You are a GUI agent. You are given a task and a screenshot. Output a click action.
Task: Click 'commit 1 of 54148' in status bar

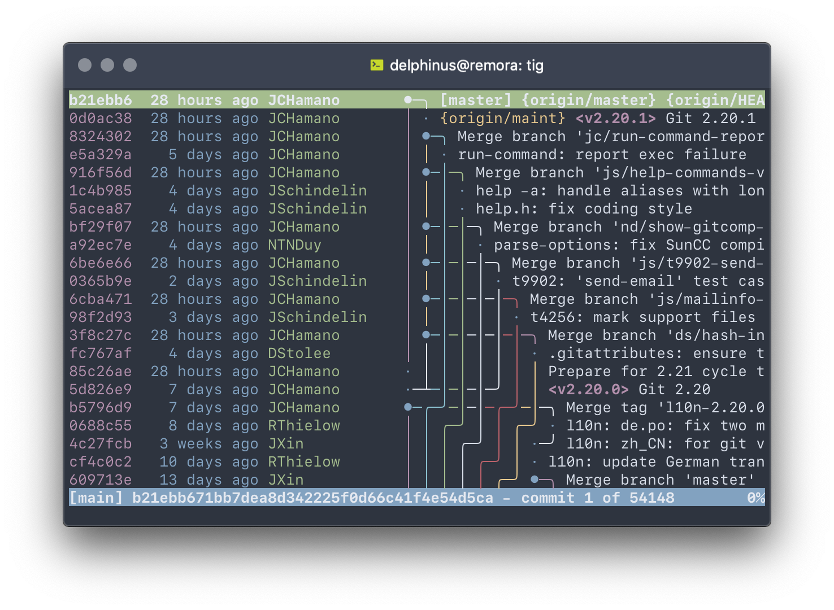(598, 498)
